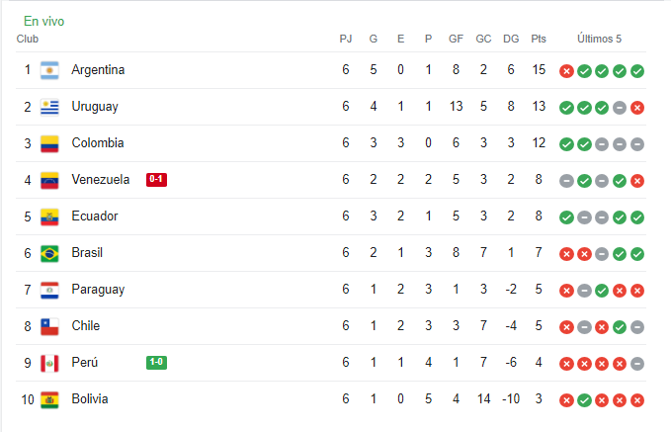671x432 pixels.
Task: Click the Perú flag icon
Action: click(49, 363)
